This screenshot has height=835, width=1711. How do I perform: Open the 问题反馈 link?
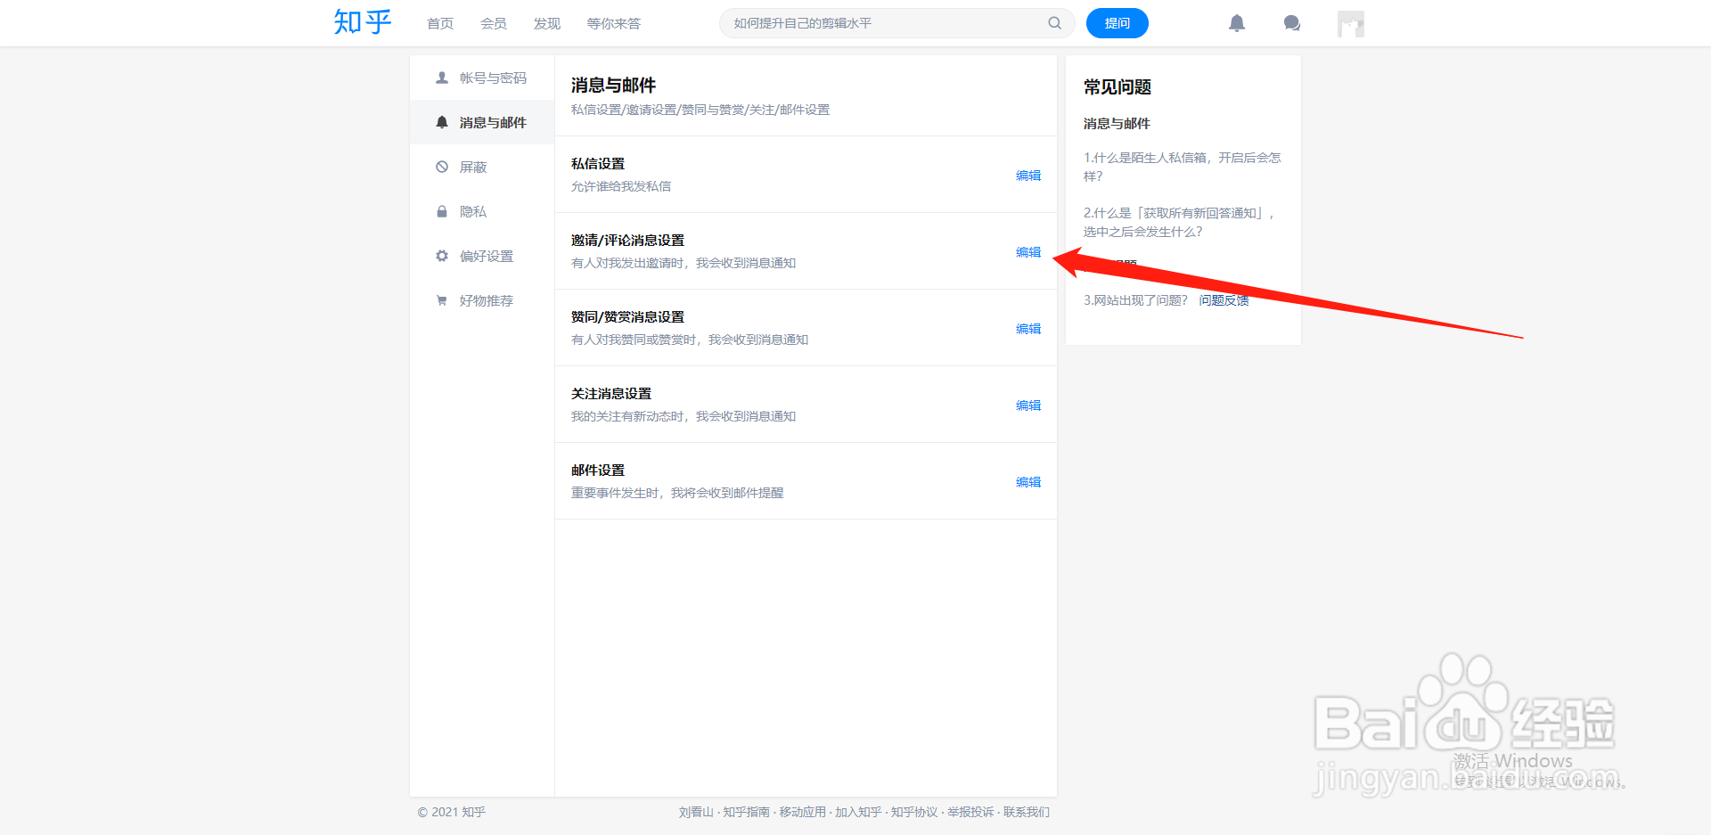click(x=1223, y=300)
